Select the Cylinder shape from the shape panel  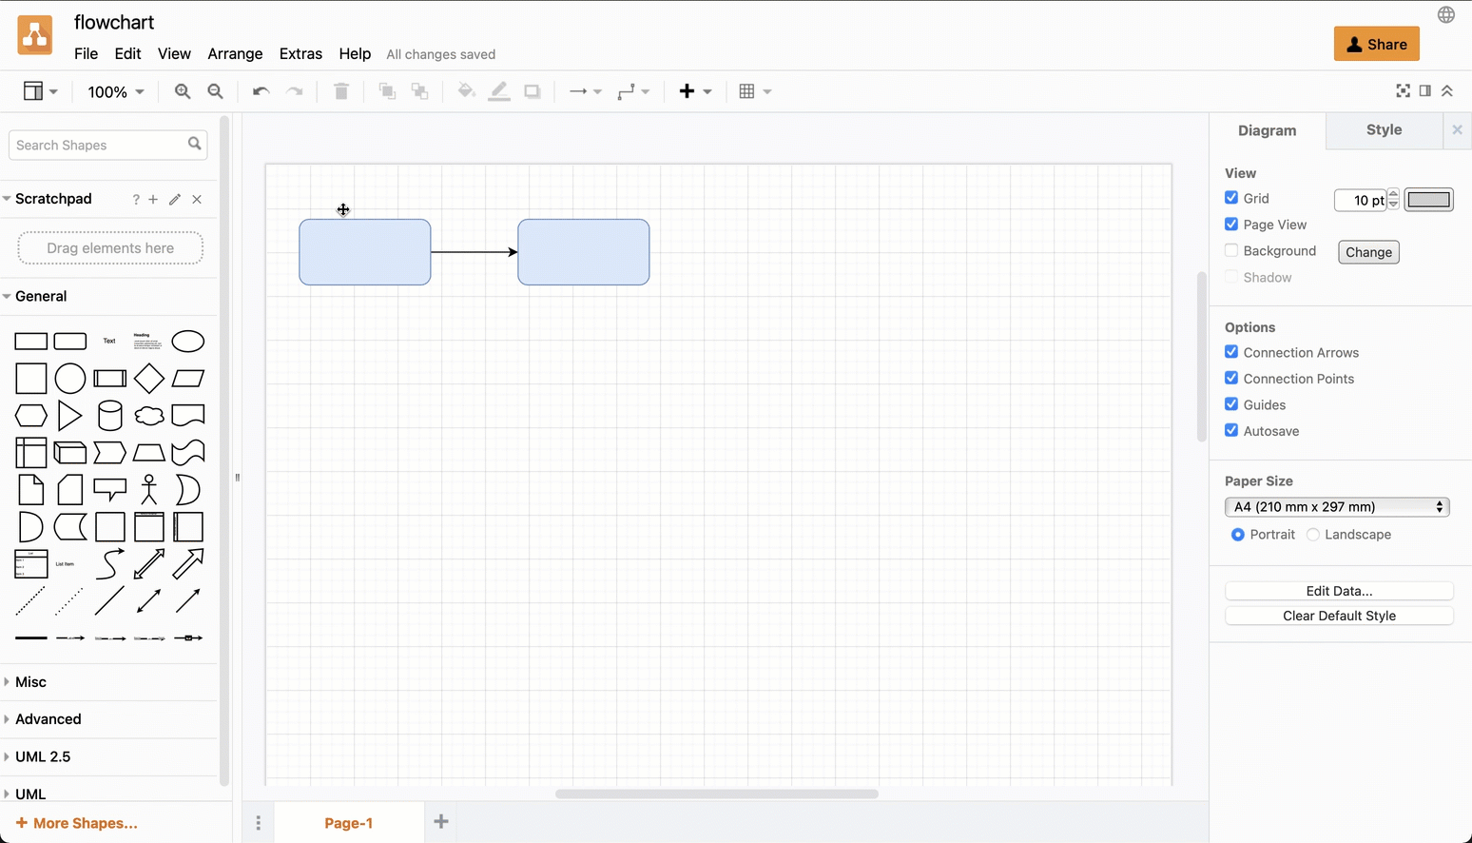click(109, 415)
